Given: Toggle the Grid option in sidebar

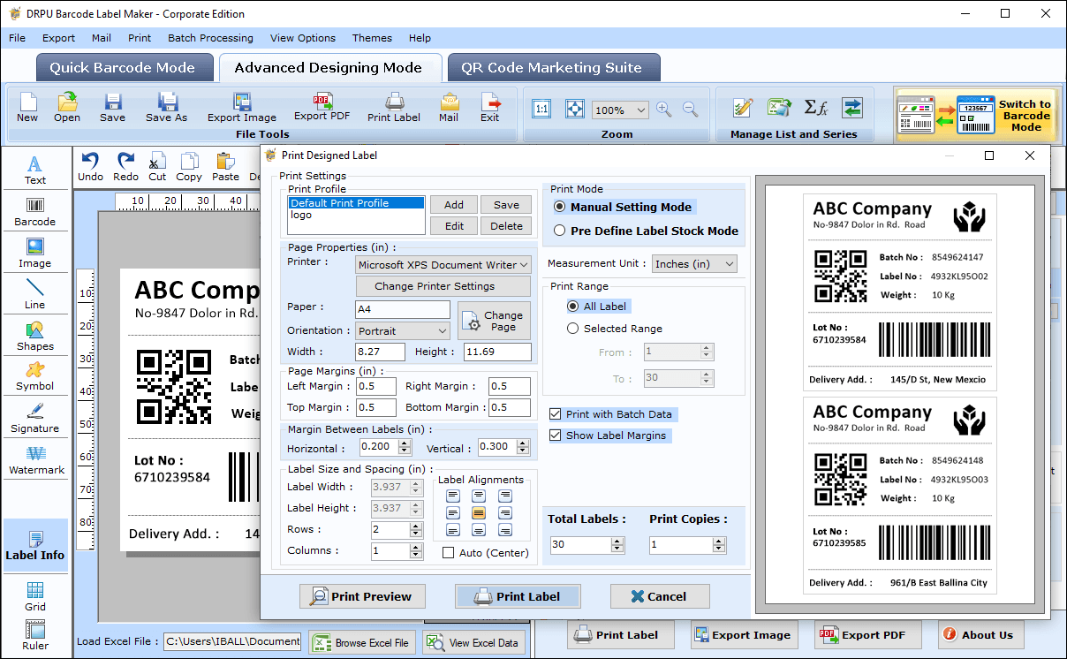Looking at the screenshot, I should coord(35,596).
